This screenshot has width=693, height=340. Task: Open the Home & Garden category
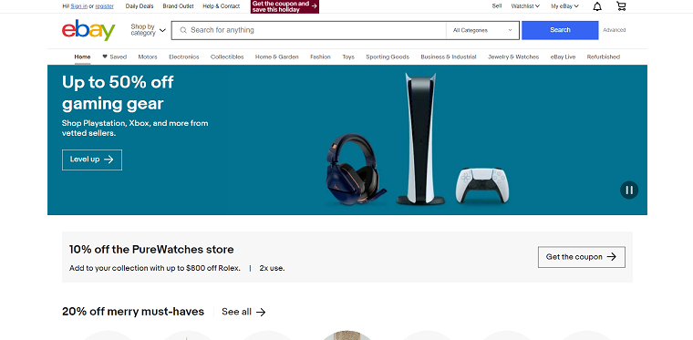(x=276, y=57)
